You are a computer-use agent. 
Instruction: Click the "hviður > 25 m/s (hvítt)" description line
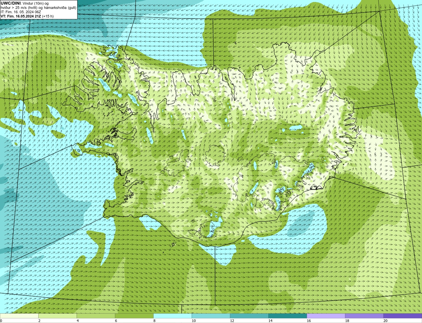(x=38, y=8)
